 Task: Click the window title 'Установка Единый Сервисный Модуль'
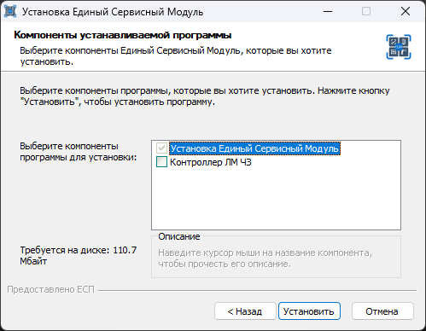point(113,12)
